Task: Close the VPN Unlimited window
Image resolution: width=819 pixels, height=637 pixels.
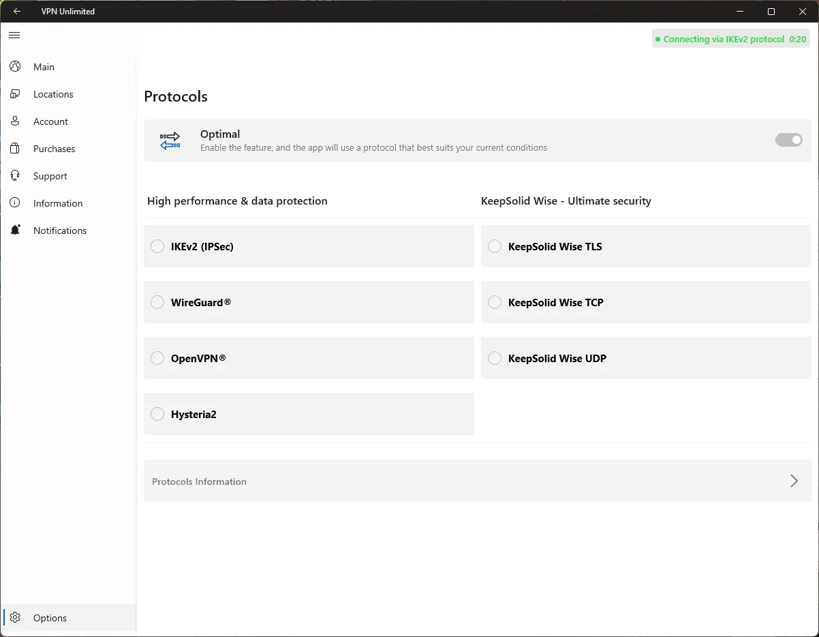Action: [x=803, y=12]
